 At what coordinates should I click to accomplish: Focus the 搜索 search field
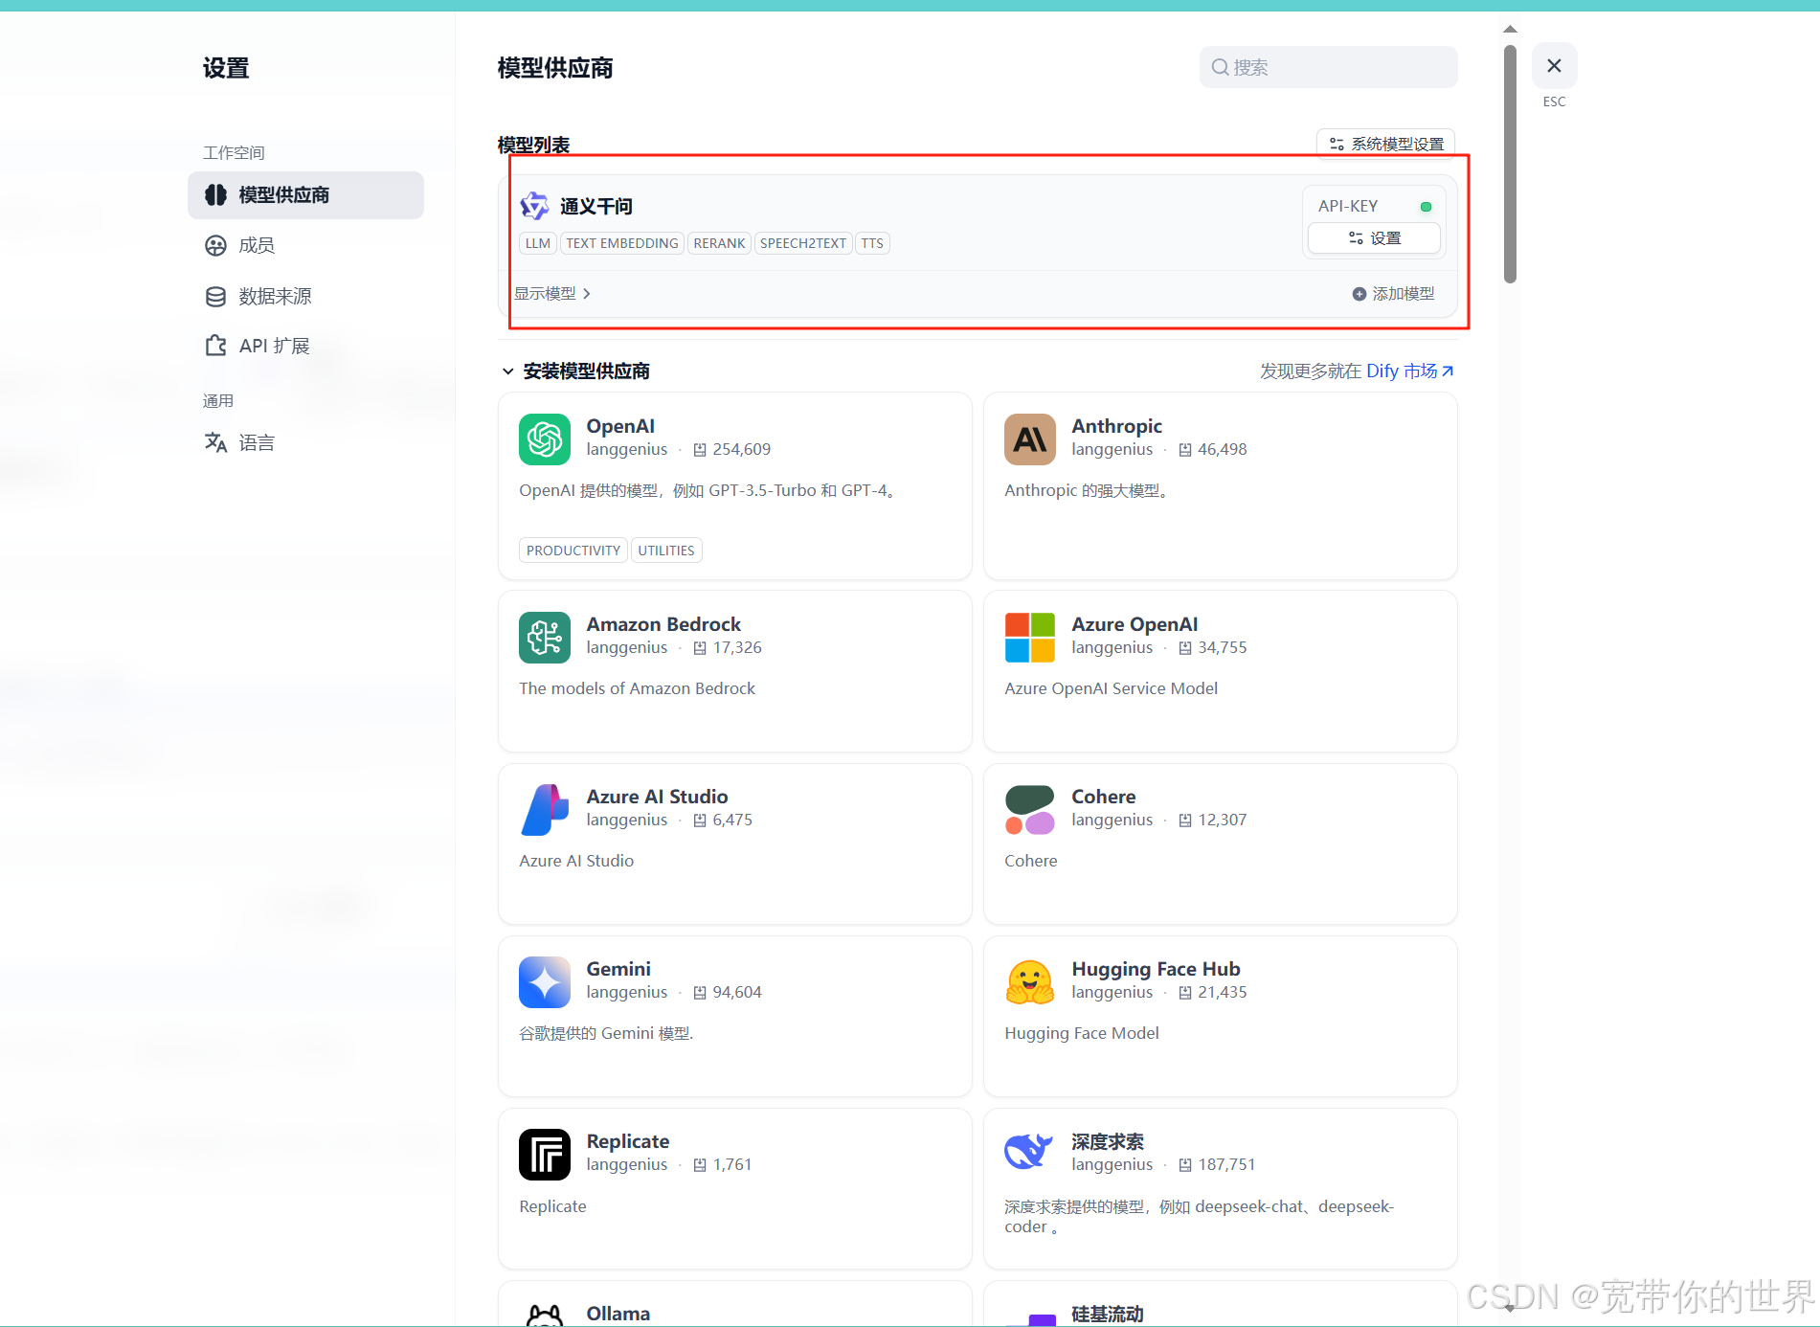[1328, 67]
